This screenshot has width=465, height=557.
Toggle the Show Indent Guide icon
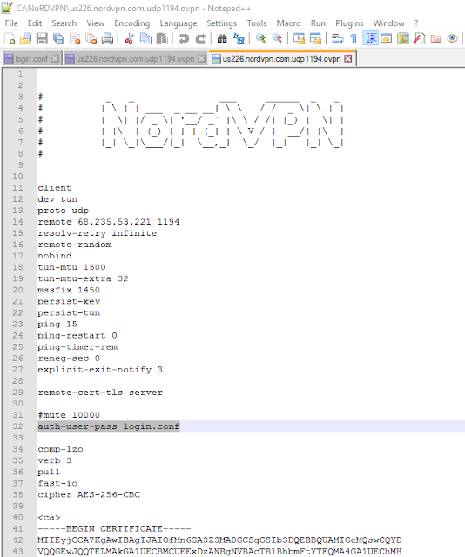370,38
